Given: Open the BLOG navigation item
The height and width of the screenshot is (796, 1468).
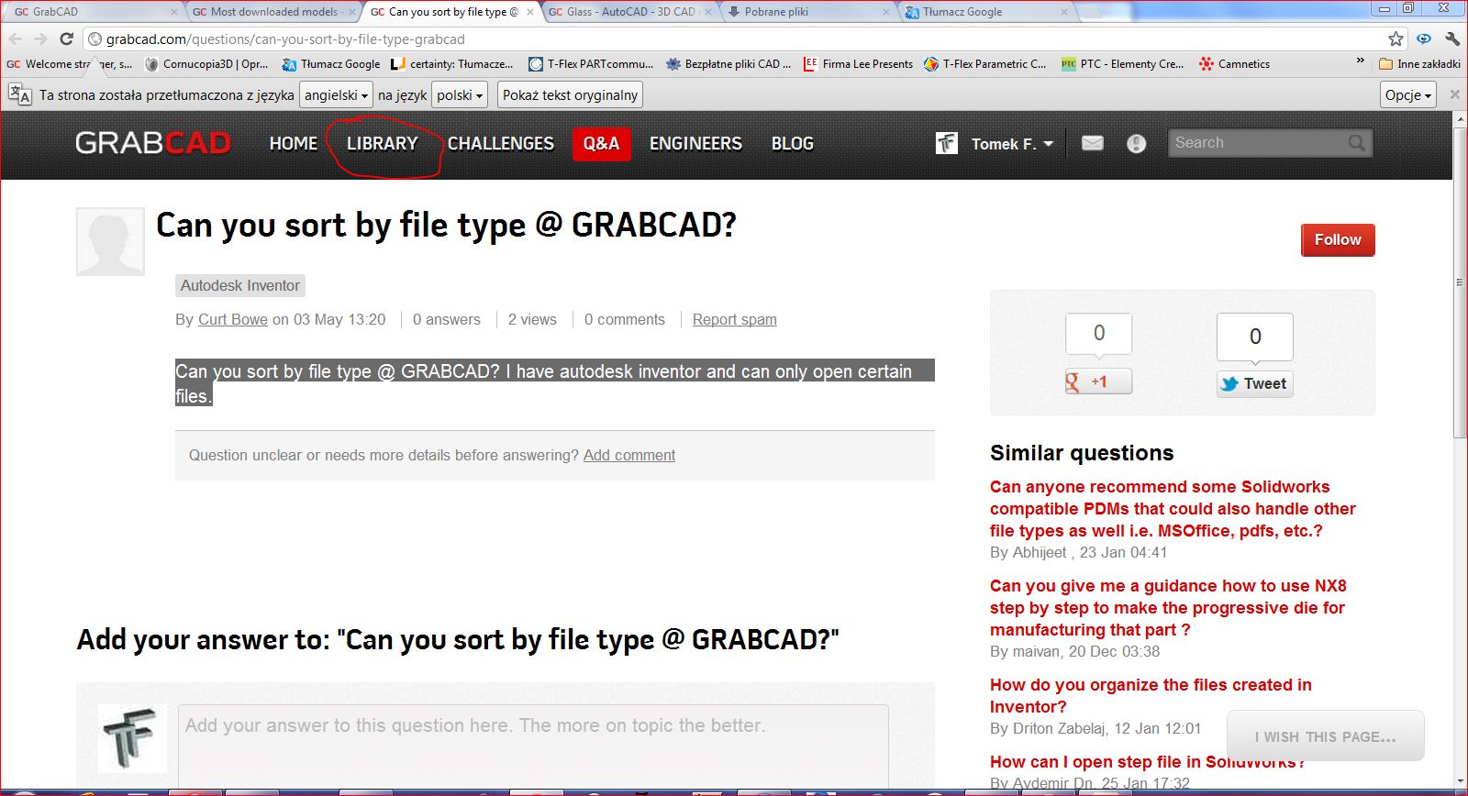Looking at the screenshot, I should (x=792, y=144).
